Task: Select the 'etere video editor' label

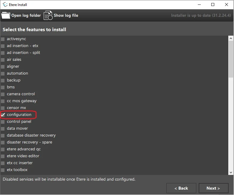Action: click(23, 156)
